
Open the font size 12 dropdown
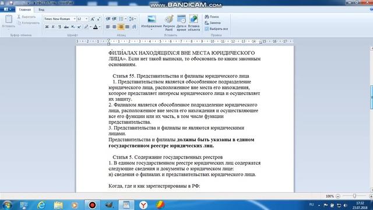point(86,19)
